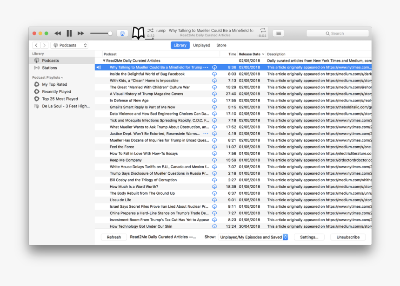Image resolution: width=400 pixels, height=286 pixels.
Task: Switch to the Store tab
Action: click(x=221, y=45)
